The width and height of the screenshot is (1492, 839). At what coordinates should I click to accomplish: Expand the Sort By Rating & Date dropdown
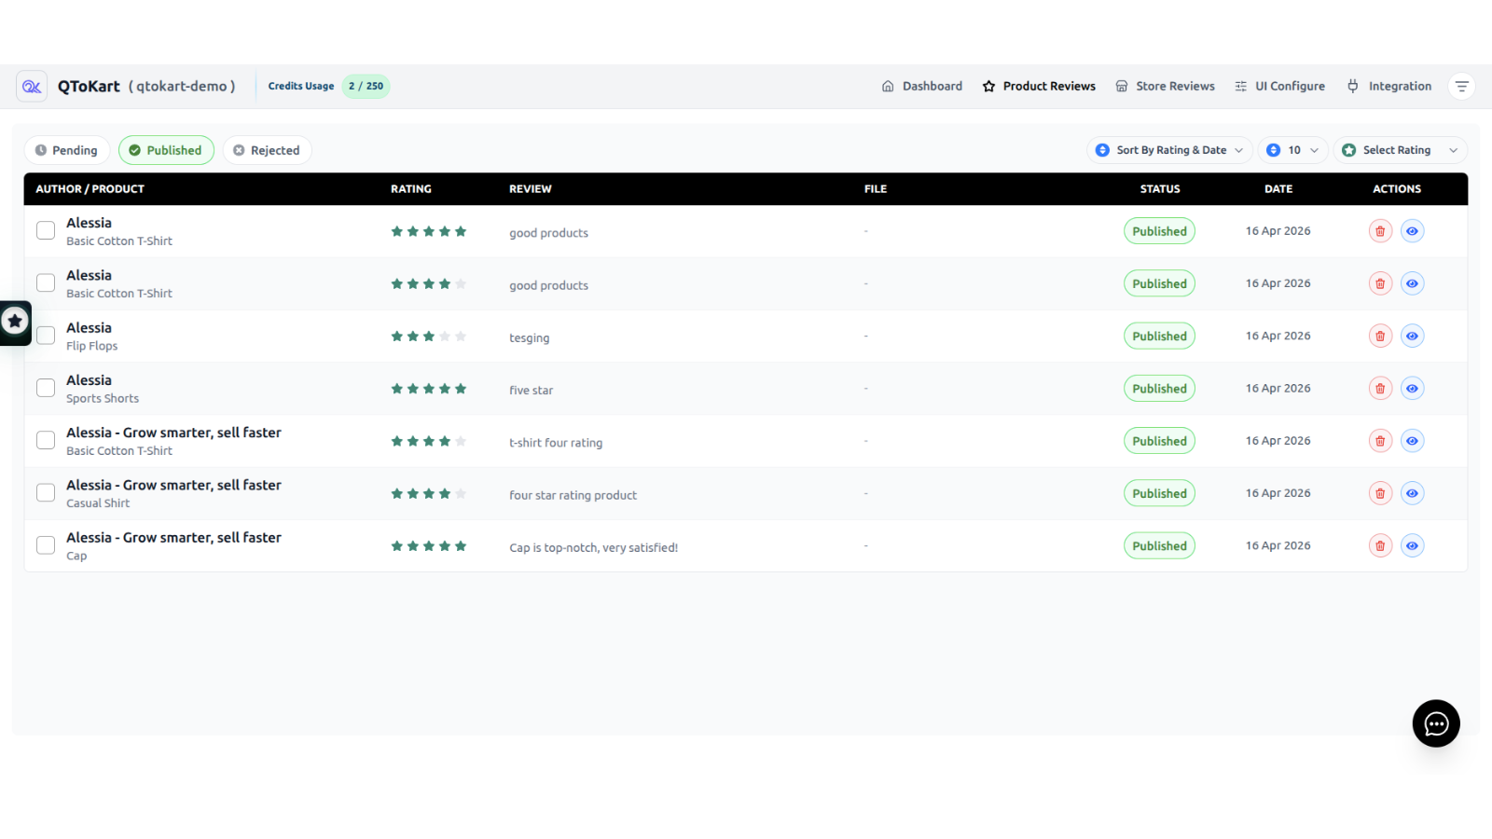click(x=1169, y=150)
